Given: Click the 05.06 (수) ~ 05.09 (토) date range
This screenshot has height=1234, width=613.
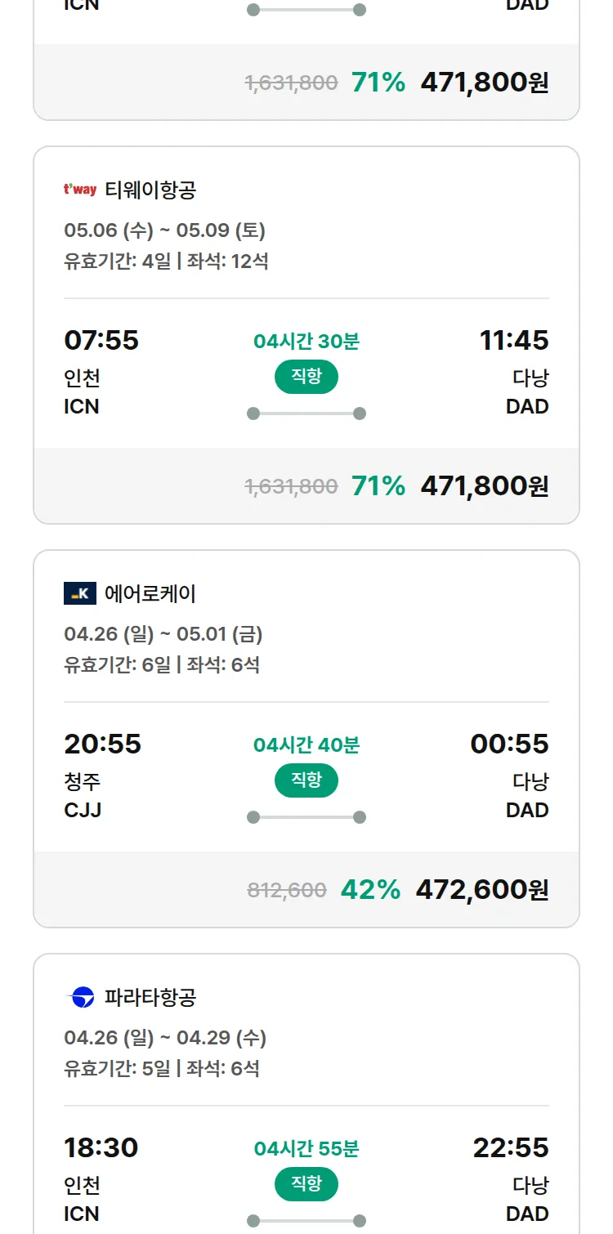Looking at the screenshot, I should pyautogui.click(x=164, y=230).
